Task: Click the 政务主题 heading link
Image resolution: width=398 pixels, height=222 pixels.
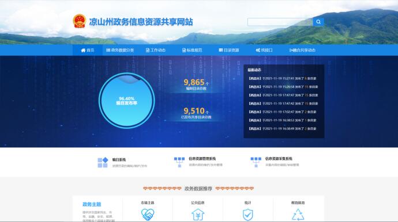Action: 92,204
